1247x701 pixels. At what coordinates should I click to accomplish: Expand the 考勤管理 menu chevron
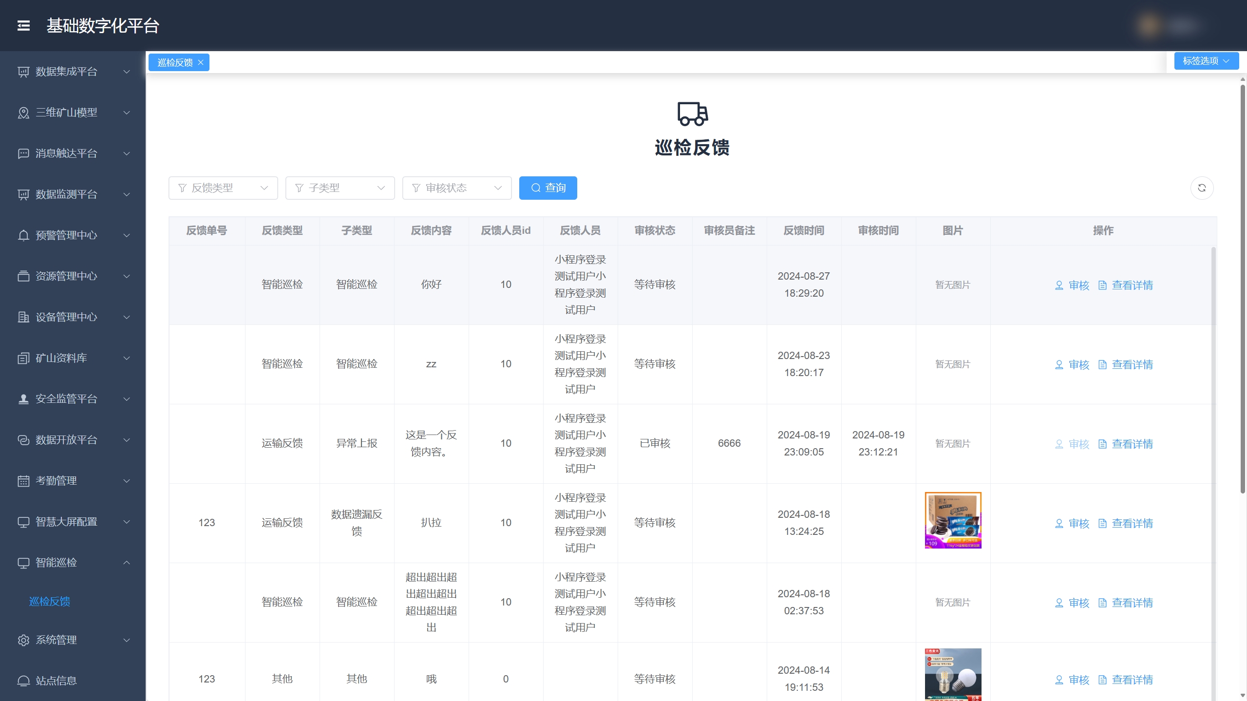[127, 481]
